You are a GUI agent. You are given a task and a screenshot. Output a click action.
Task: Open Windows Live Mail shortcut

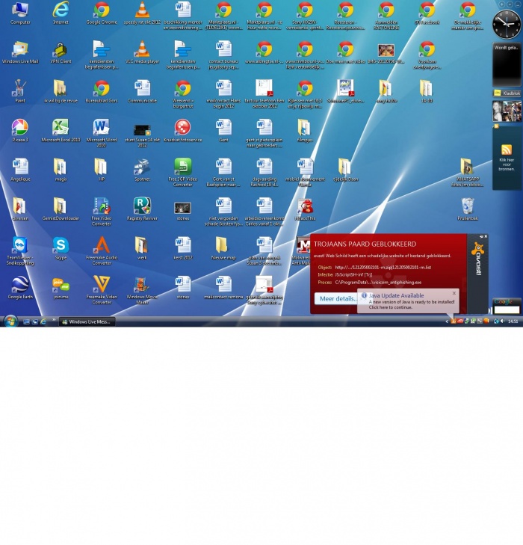(x=20, y=52)
